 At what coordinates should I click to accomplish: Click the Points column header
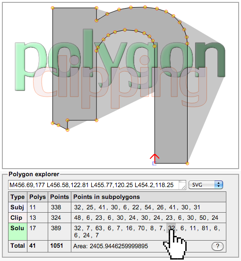coord(60,197)
